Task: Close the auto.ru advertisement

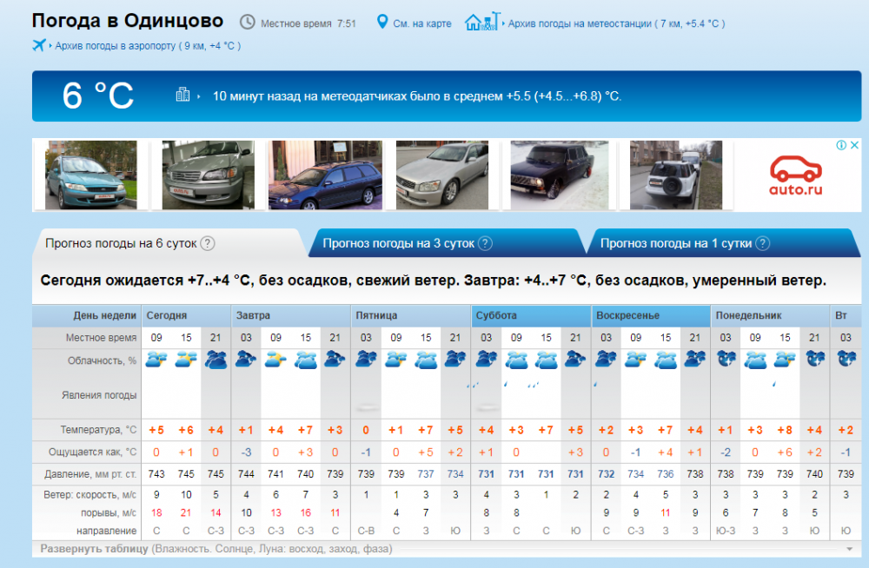Action: pos(854,145)
